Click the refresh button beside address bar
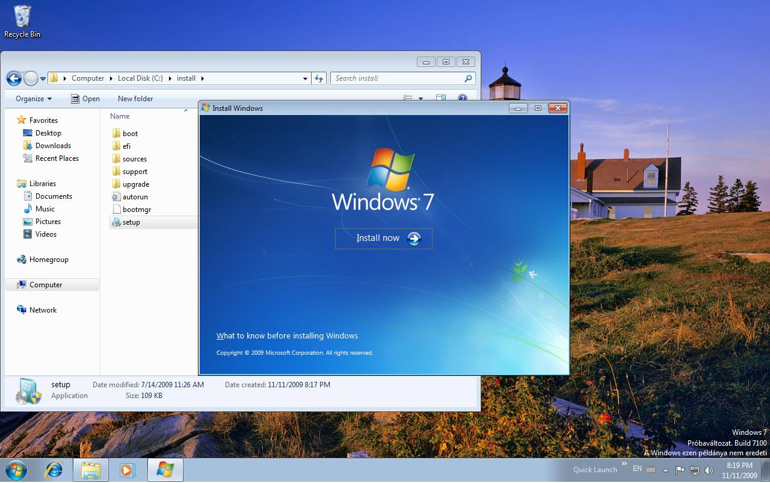The width and height of the screenshot is (770, 483). click(319, 78)
